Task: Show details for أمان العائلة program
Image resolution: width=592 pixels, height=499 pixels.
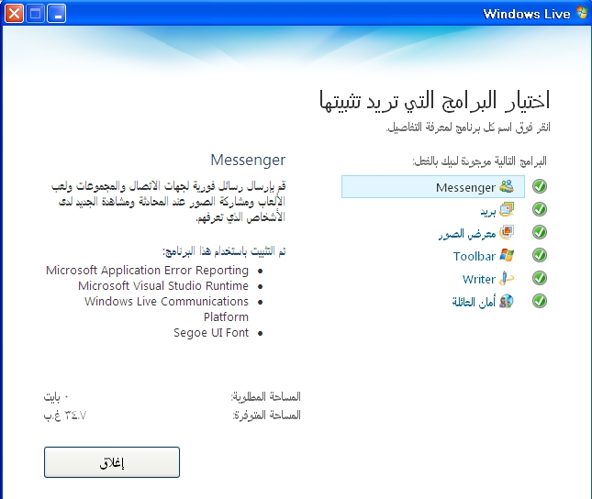Action: point(474,302)
